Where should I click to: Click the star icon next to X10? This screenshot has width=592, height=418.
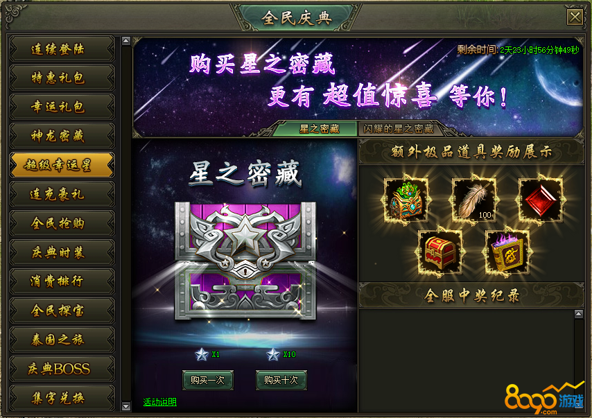tap(272, 354)
